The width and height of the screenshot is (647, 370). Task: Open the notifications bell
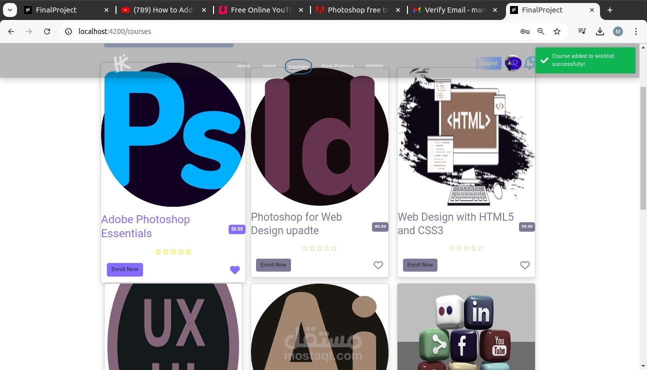[x=529, y=63]
